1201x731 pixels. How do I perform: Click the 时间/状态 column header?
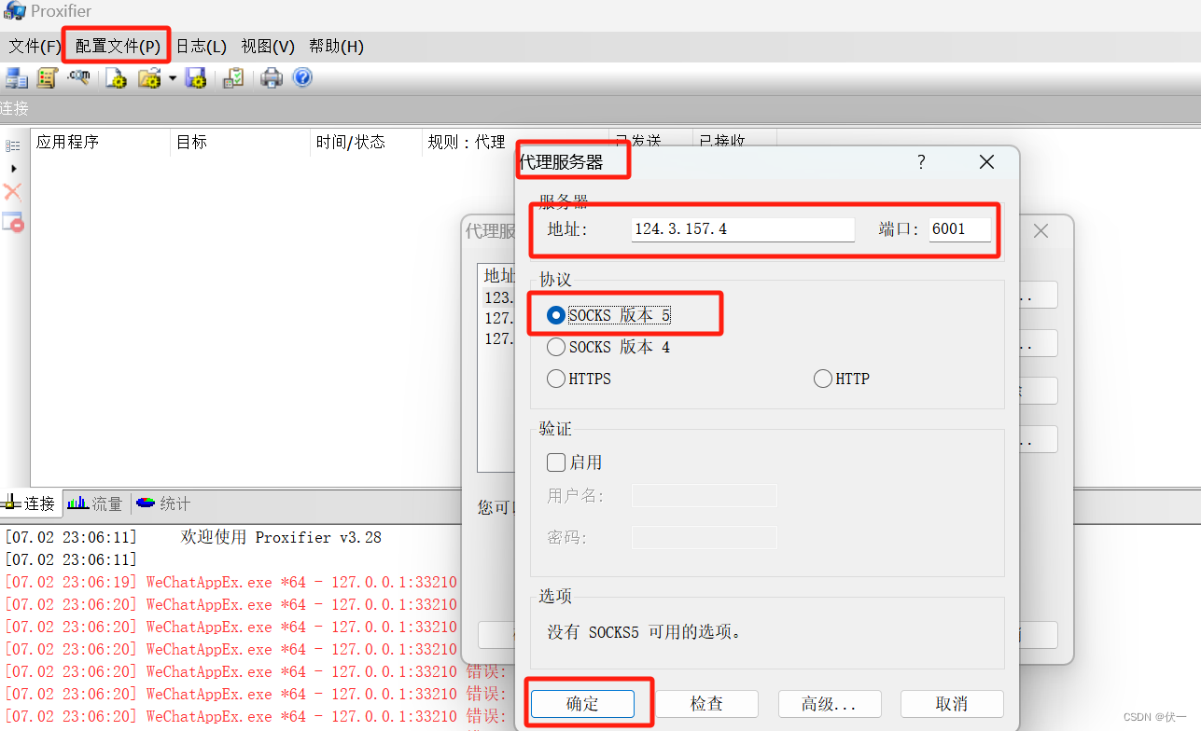point(366,142)
